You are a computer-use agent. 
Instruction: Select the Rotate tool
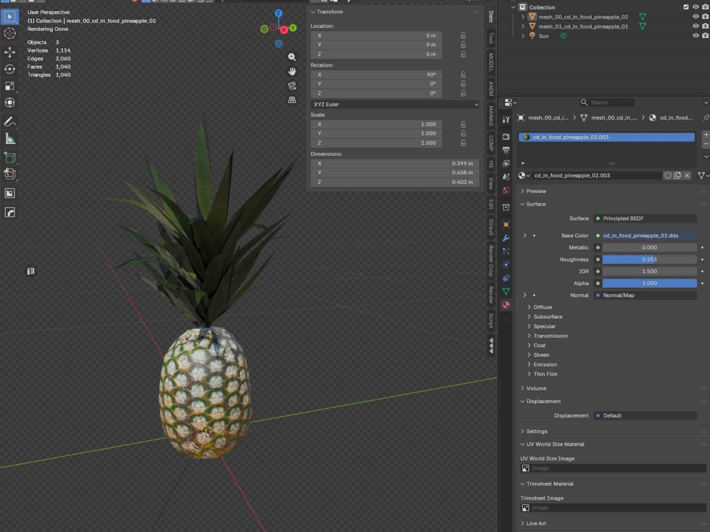click(9, 69)
